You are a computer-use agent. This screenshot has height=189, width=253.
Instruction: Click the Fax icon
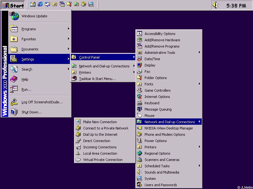(139, 72)
